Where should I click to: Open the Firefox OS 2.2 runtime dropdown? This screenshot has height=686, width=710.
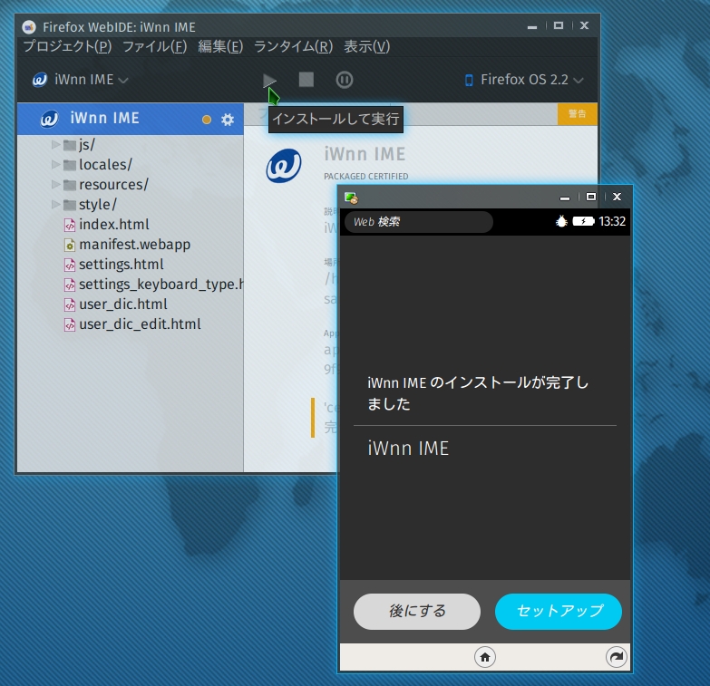tap(524, 80)
